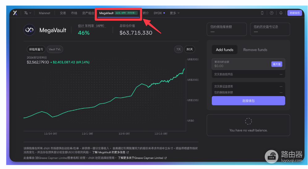Click the 12/8 0时 axis label
The height and width of the screenshot is (169, 308).
point(124,134)
